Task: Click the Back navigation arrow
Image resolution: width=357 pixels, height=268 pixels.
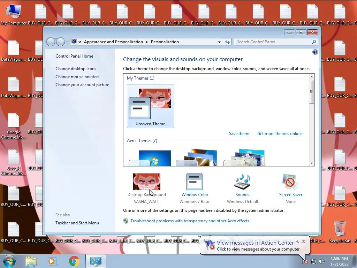Action: click(x=51, y=42)
